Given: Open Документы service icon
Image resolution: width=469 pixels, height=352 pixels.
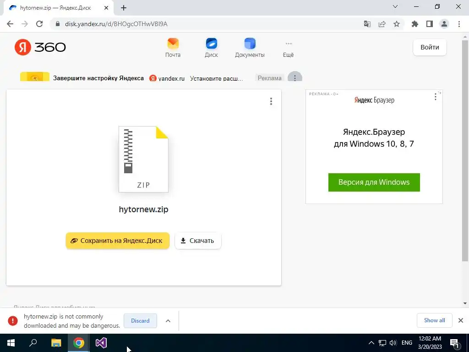Looking at the screenshot, I should [x=250, y=48].
